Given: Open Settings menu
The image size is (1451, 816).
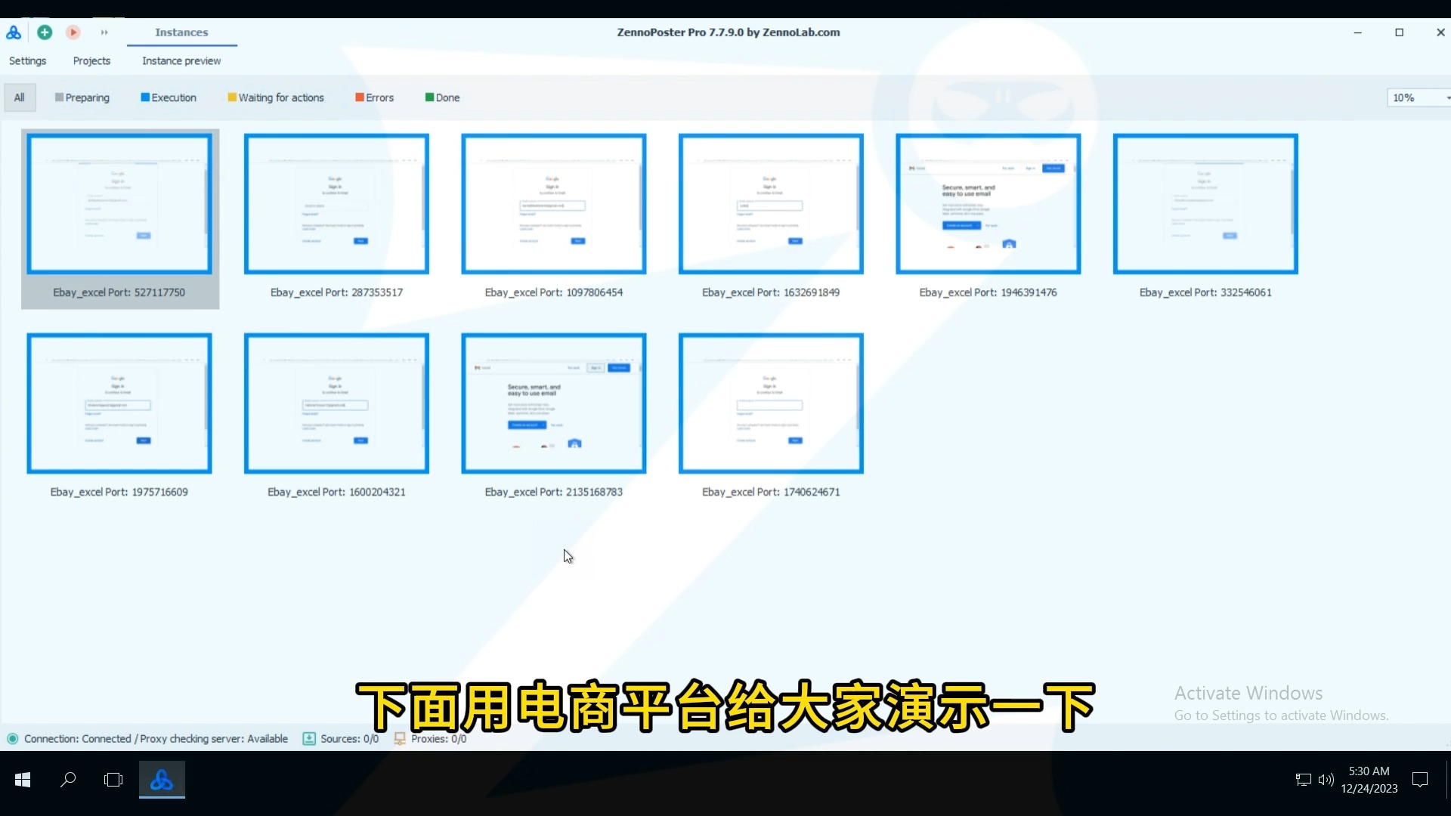Looking at the screenshot, I should 27,60.
